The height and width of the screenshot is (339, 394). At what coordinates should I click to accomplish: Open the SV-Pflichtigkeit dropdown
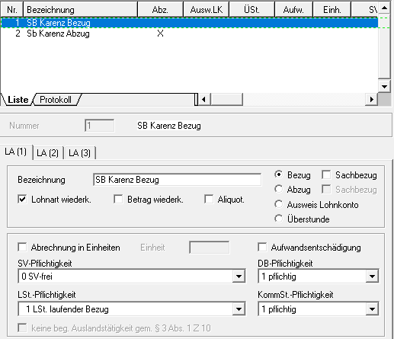[239, 277]
